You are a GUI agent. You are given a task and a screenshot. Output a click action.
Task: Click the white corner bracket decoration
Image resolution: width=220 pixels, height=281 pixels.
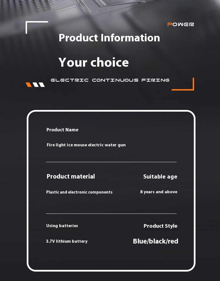coord(37,27)
